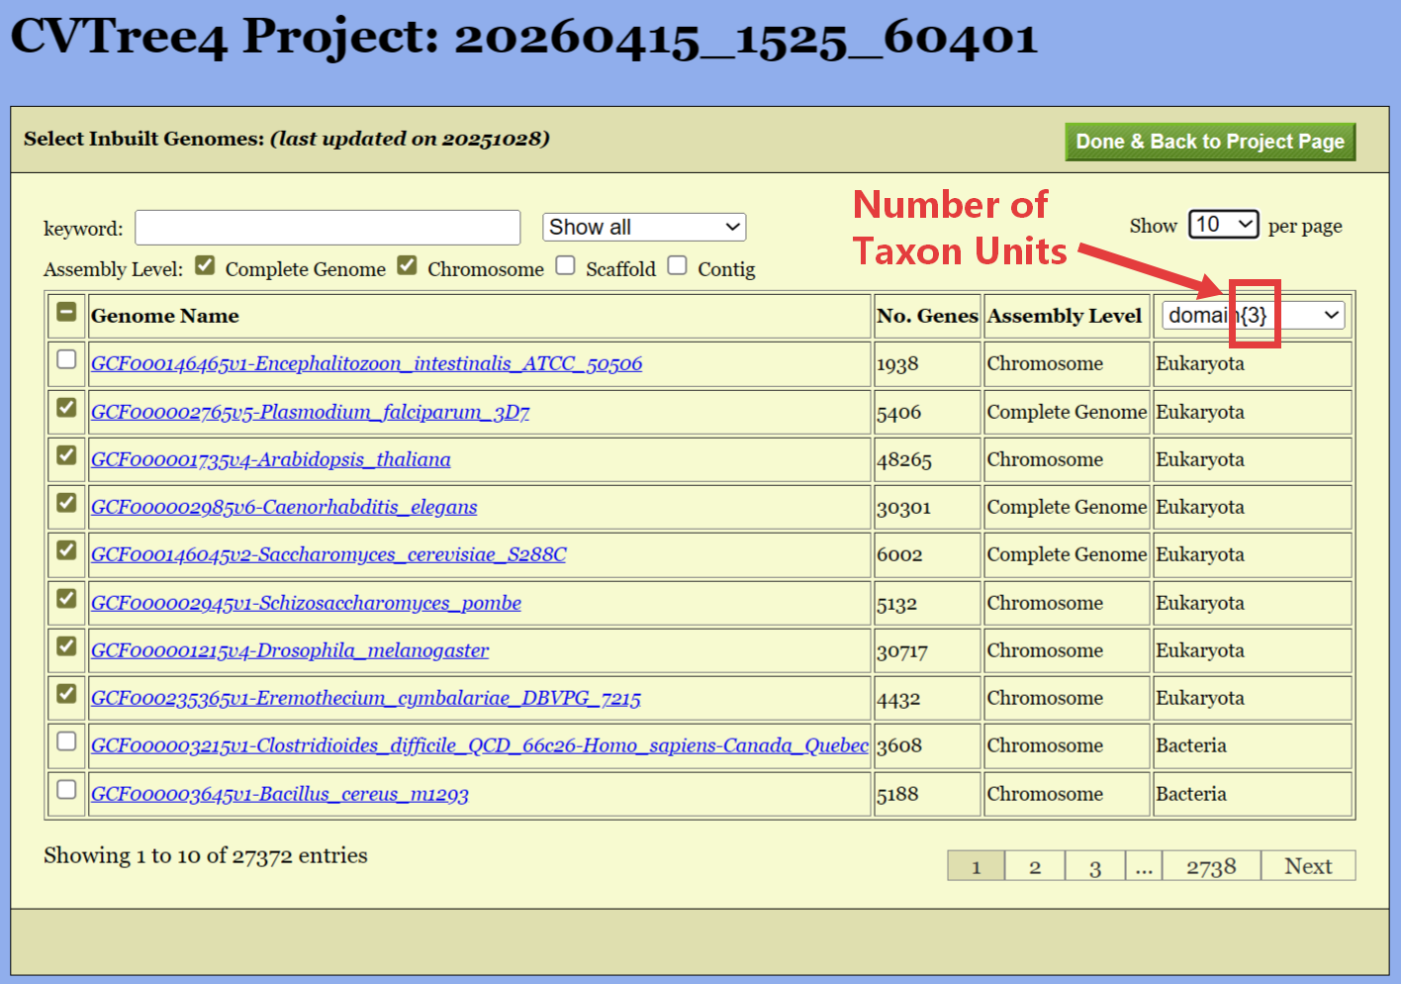
Task: Expand the domain taxon level dropdown
Action: point(1253,316)
